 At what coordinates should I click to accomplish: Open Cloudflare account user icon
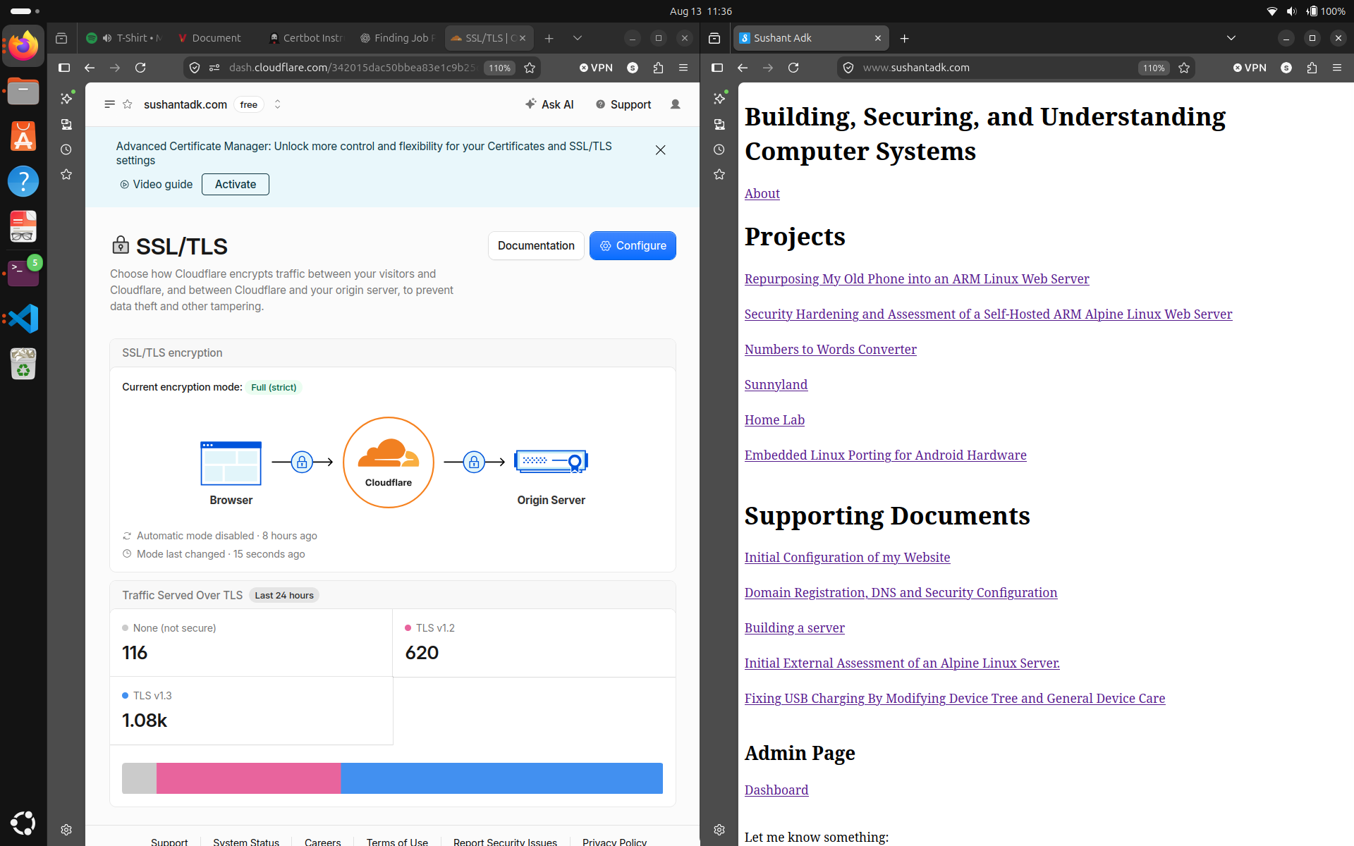tap(675, 104)
